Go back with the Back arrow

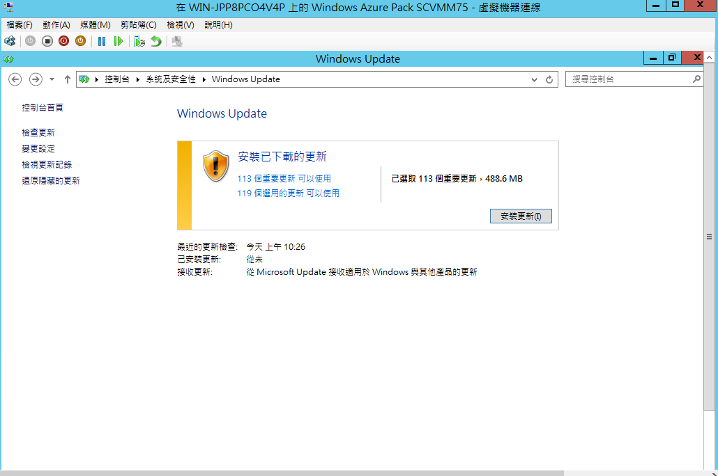click(15, 79)
